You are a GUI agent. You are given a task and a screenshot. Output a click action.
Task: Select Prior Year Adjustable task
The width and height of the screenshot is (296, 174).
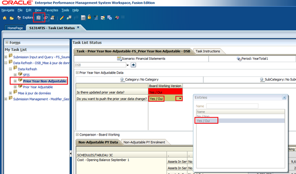38,87
